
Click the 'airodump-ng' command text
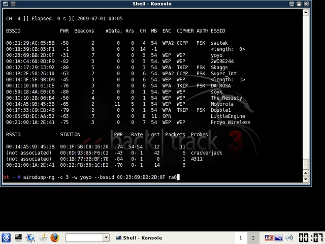(x=39, y=177)
